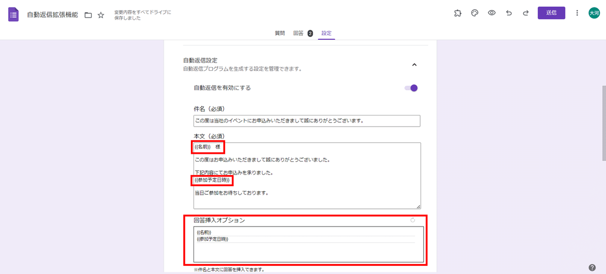The height and width of the screenshot is (274, 606).
Task: Move form using the folder icon
Action: (x=88, y=15)
